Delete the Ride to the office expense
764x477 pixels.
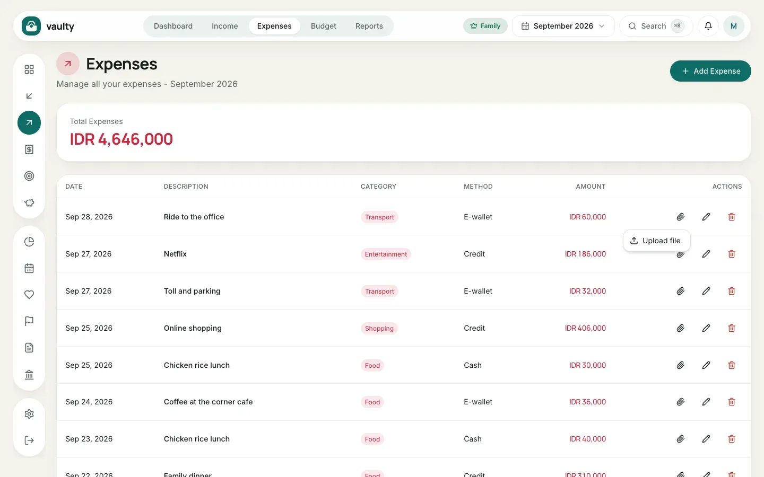[x=732, y=217]
